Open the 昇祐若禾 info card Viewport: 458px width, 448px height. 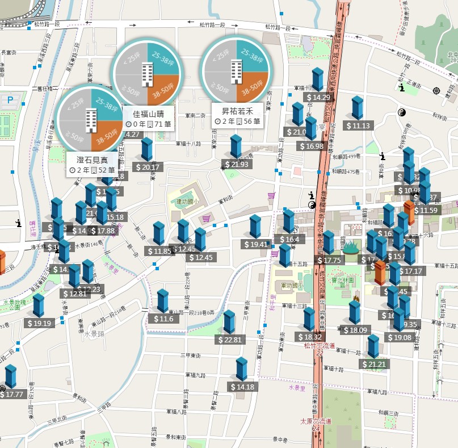tap(237, 116)
